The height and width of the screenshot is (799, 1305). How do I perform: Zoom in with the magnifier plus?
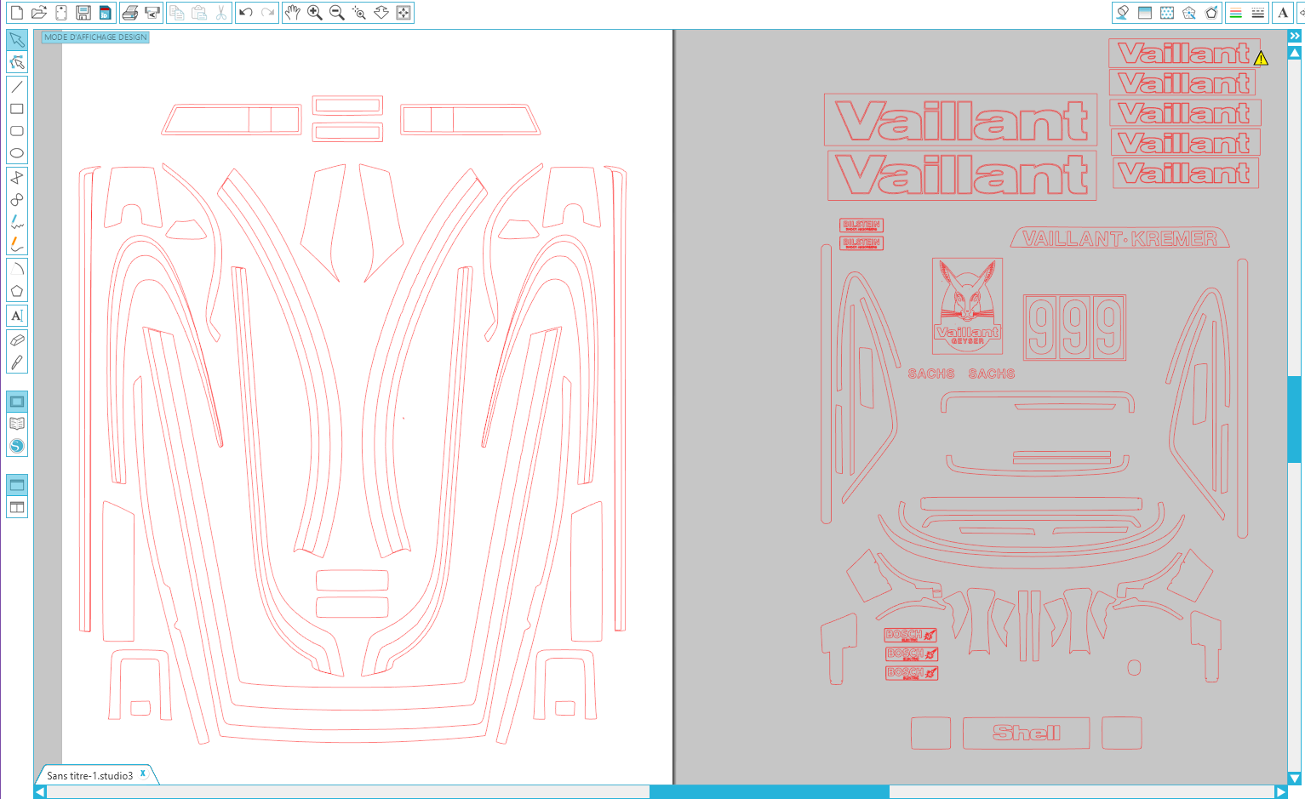click(315, 13)
